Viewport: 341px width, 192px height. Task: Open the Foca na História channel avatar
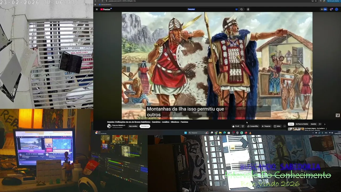click(109, 126)
